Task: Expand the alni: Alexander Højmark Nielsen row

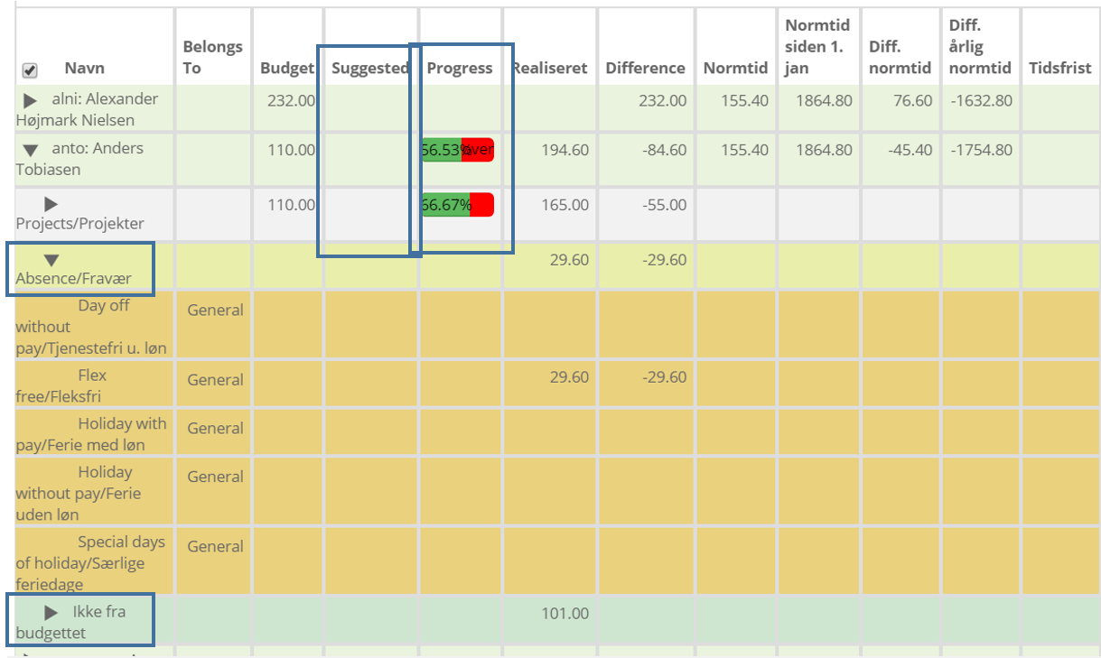Action: [x=30, y=101]
